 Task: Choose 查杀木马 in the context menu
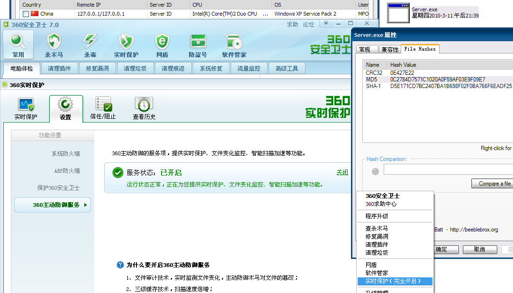[x=395, y=228]
